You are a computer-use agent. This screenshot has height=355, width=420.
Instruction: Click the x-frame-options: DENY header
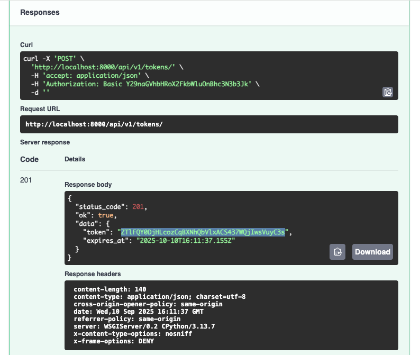pos(114,341)
